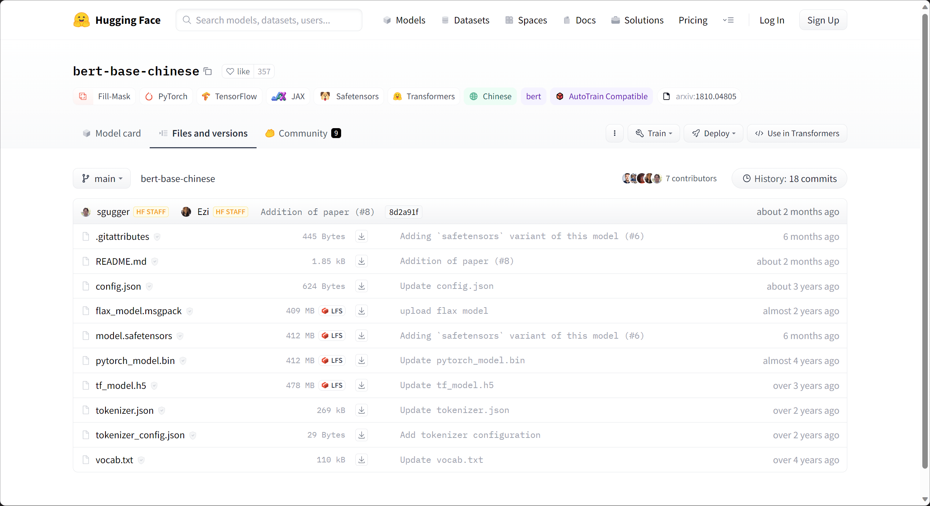Click the Fill-Mask tag

(x=104, y=96)
